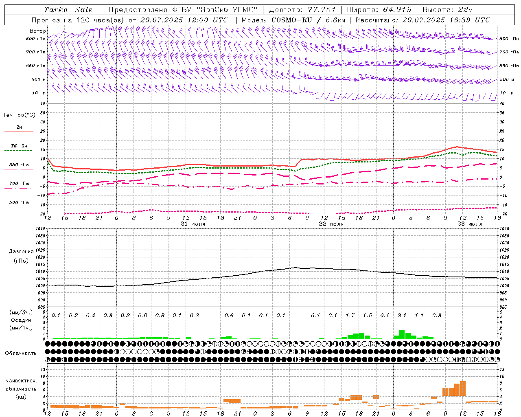Viewport: 521px width, 417px height.
Task: Click the Облачность cloud cover label
Action: [21, 353]
